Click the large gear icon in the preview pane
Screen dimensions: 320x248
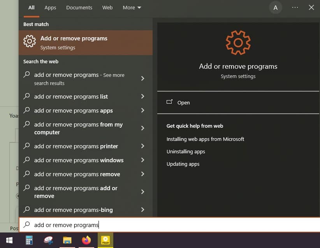pyautogui.click(x=238, y=43)
